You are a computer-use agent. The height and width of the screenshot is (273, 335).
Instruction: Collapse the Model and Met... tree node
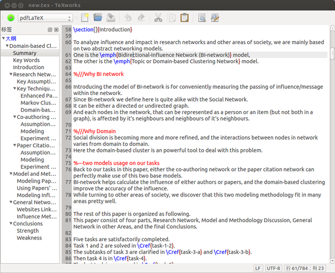(x=11, y=174)
